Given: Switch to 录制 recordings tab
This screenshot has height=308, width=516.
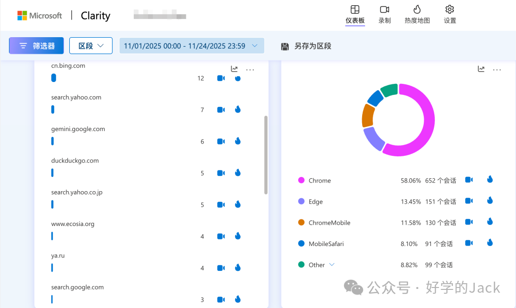Looking at the screenshot, I should (384, 14).
